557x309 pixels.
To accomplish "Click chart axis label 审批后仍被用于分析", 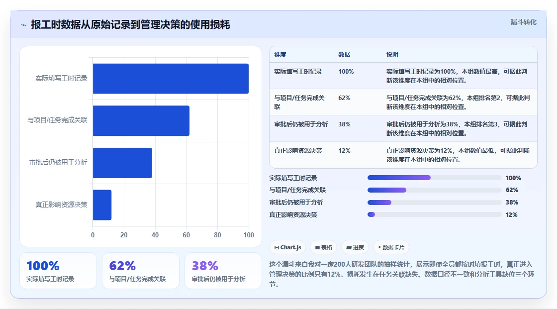I will [58, 163].
